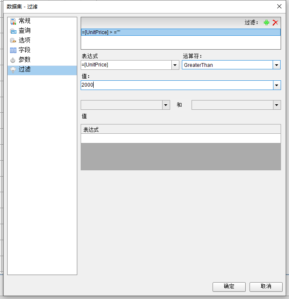Viewport: 289px width, 299px height.
Task: Click the 字段 fields icon in sidebar
Action: coord(13,50)
